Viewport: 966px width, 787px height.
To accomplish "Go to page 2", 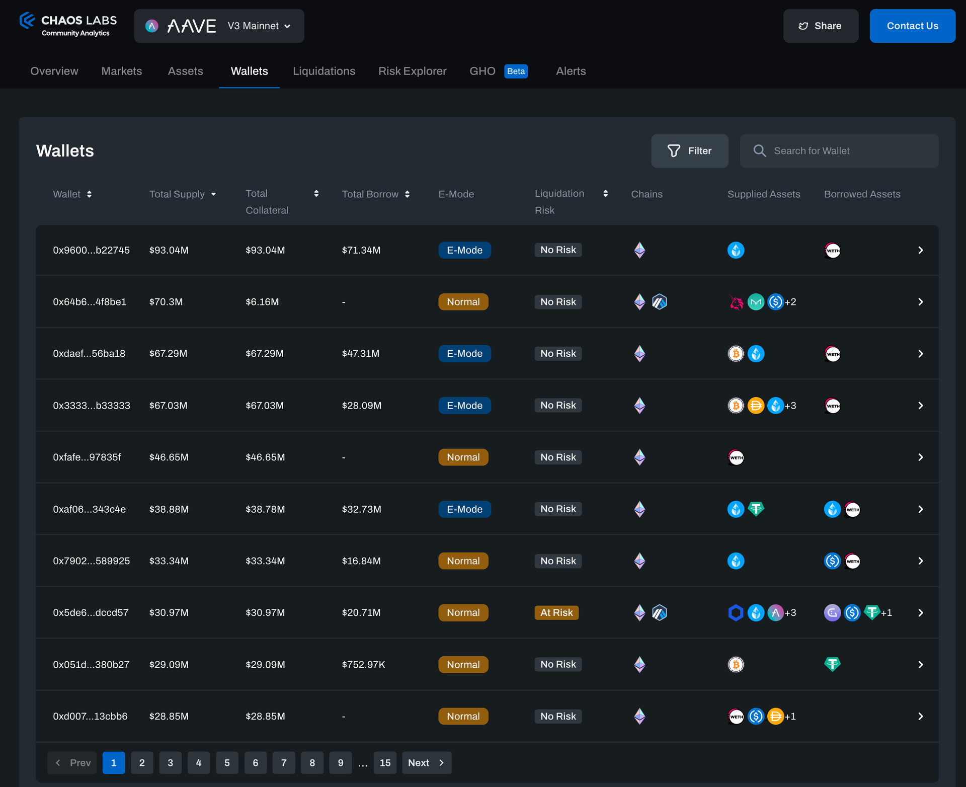I will [142, 763].
